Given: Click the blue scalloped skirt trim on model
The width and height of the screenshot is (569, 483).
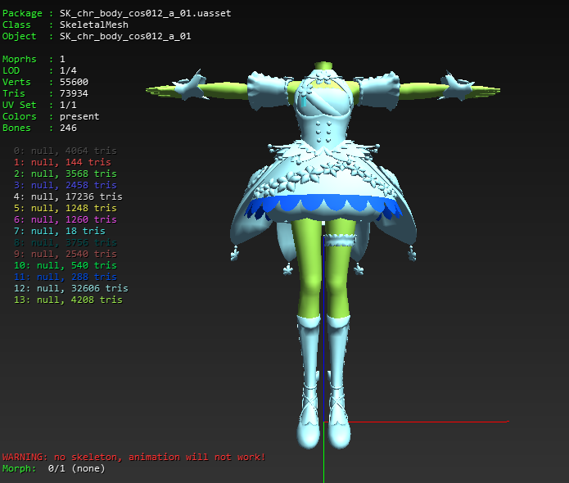Looking at the screenshot, I should (x=323, y=205).
